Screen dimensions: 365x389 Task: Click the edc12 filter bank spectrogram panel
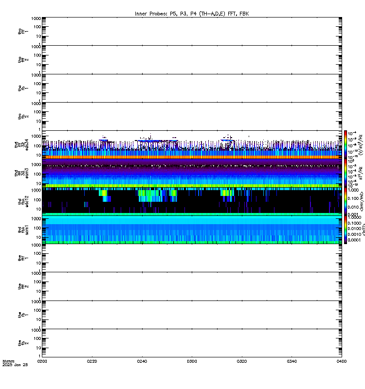pyautogui.click(x=192, y=201)
